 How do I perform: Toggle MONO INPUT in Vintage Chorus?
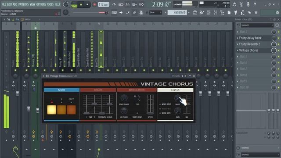click(x=165, y=104)
